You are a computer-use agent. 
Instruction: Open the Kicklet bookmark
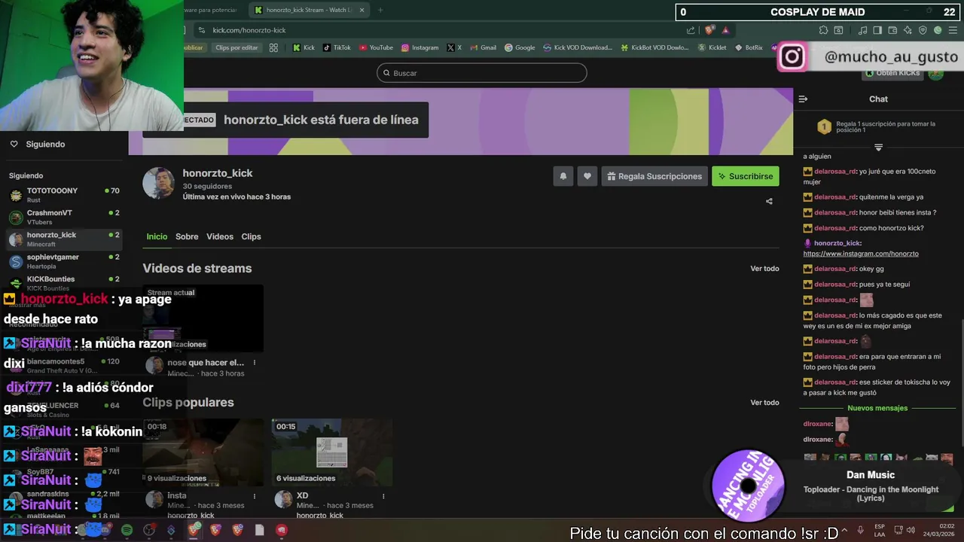pos(712,47)
